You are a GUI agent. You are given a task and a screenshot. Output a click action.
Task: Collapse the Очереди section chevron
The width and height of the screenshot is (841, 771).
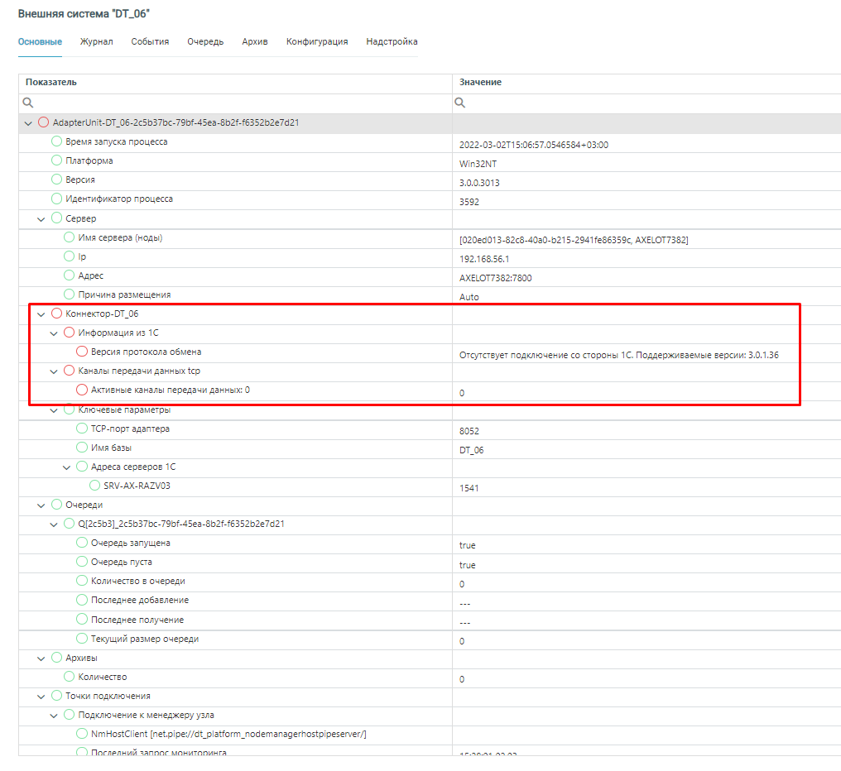pos(41,505)
